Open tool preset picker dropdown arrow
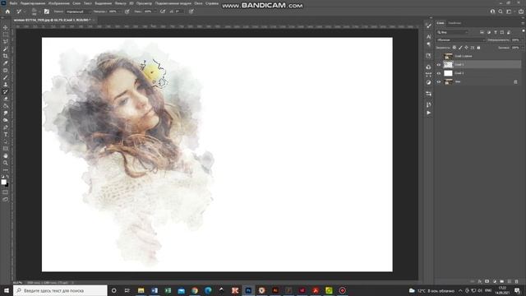The height and width of the screenshot is (296, 526). tap(25, 12)
